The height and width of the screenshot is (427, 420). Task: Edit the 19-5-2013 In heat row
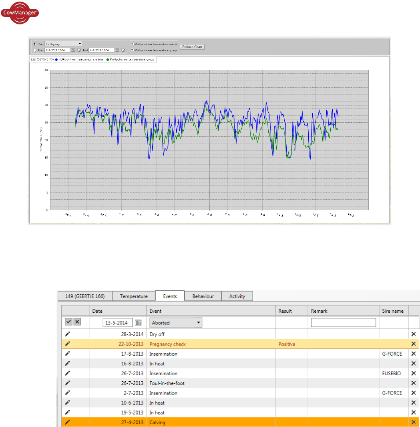click(67, 413)
